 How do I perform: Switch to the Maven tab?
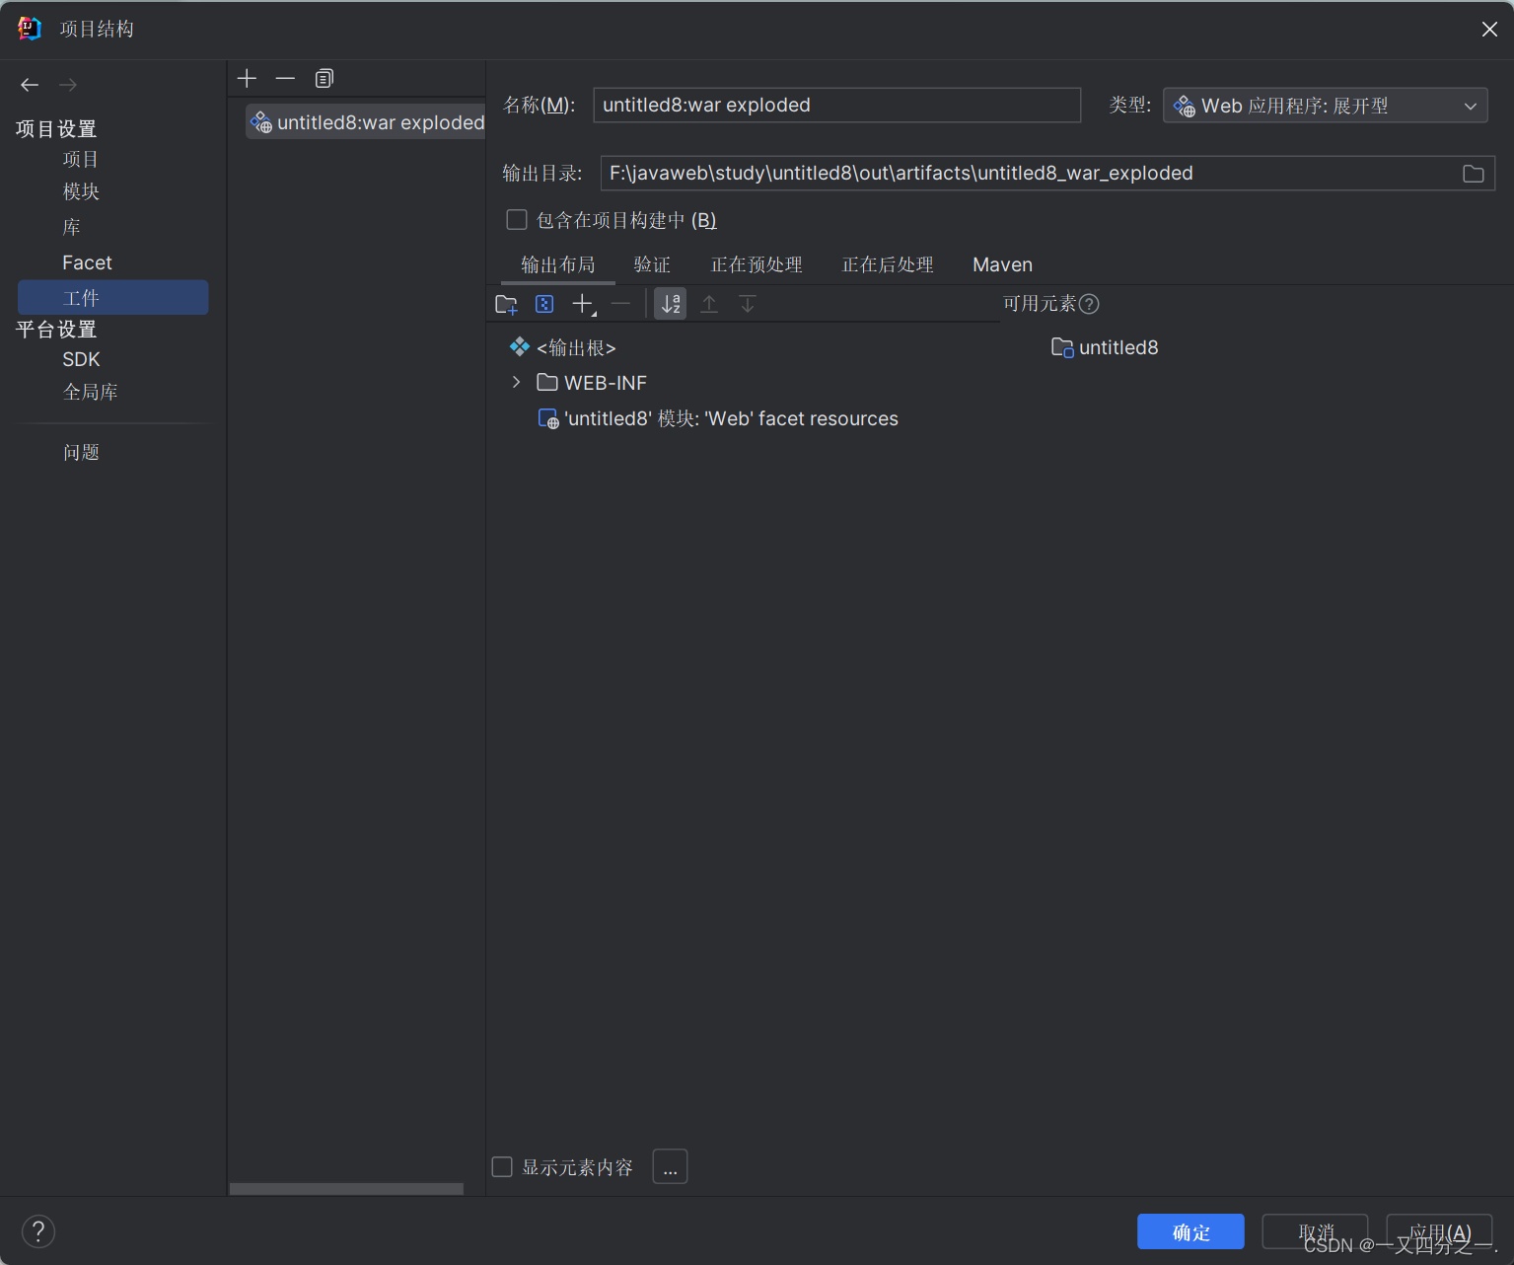coord(1002,264)
